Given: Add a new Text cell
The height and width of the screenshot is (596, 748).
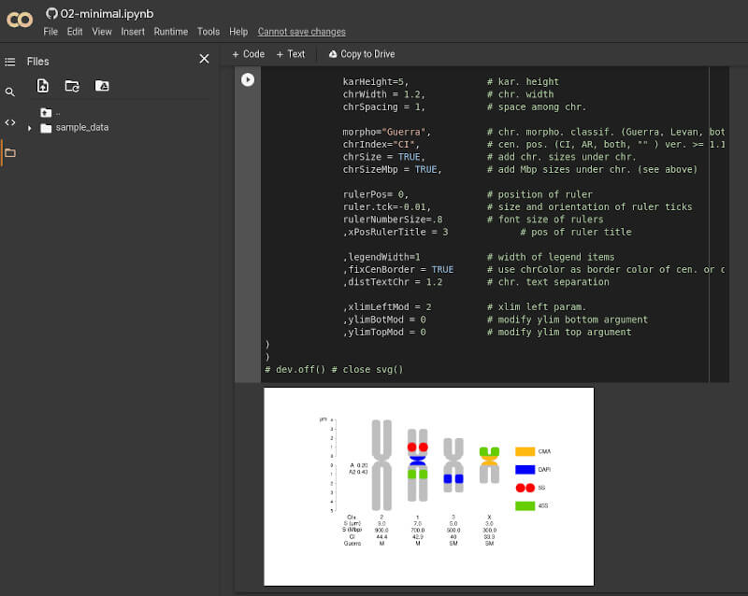Looking at the screenshot, I should click(291, 54).
